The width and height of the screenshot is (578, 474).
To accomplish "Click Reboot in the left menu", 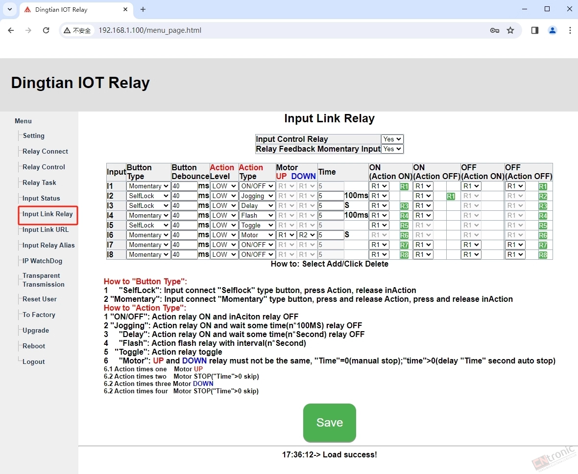I will click(x=34, y=346).
